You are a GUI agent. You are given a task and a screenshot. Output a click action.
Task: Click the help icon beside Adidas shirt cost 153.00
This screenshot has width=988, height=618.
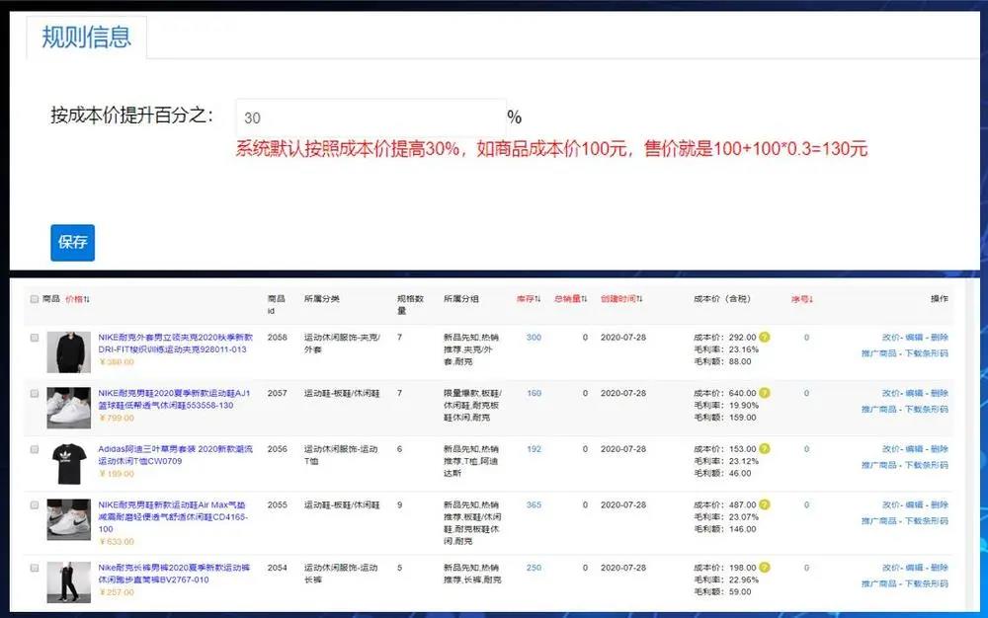pyautogui.click(x=764, y=446)
